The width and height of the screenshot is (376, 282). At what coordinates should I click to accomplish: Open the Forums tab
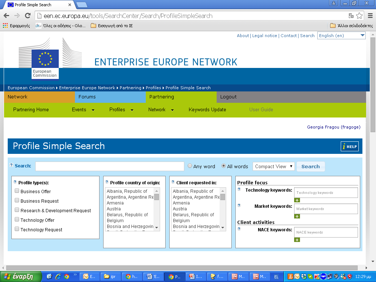[110, 97]
